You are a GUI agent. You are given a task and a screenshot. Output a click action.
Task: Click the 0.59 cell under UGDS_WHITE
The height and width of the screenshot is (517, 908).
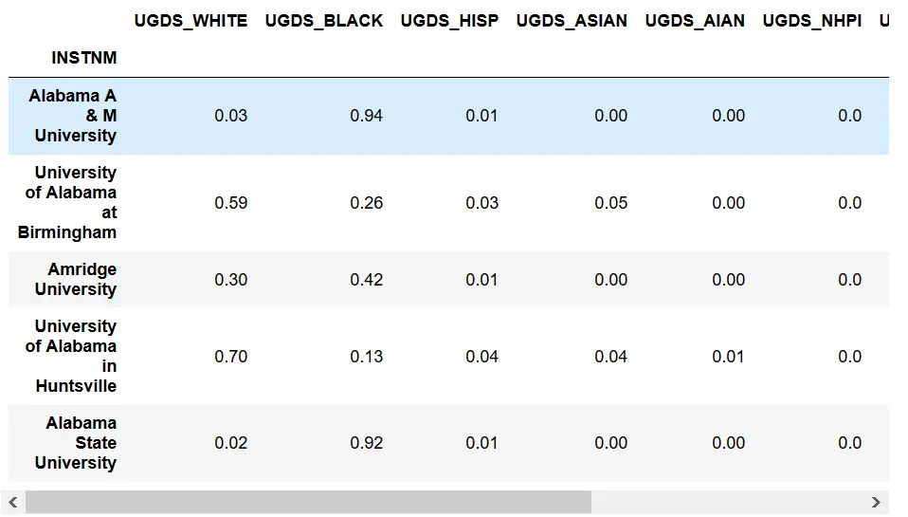(x=230, y=202)
